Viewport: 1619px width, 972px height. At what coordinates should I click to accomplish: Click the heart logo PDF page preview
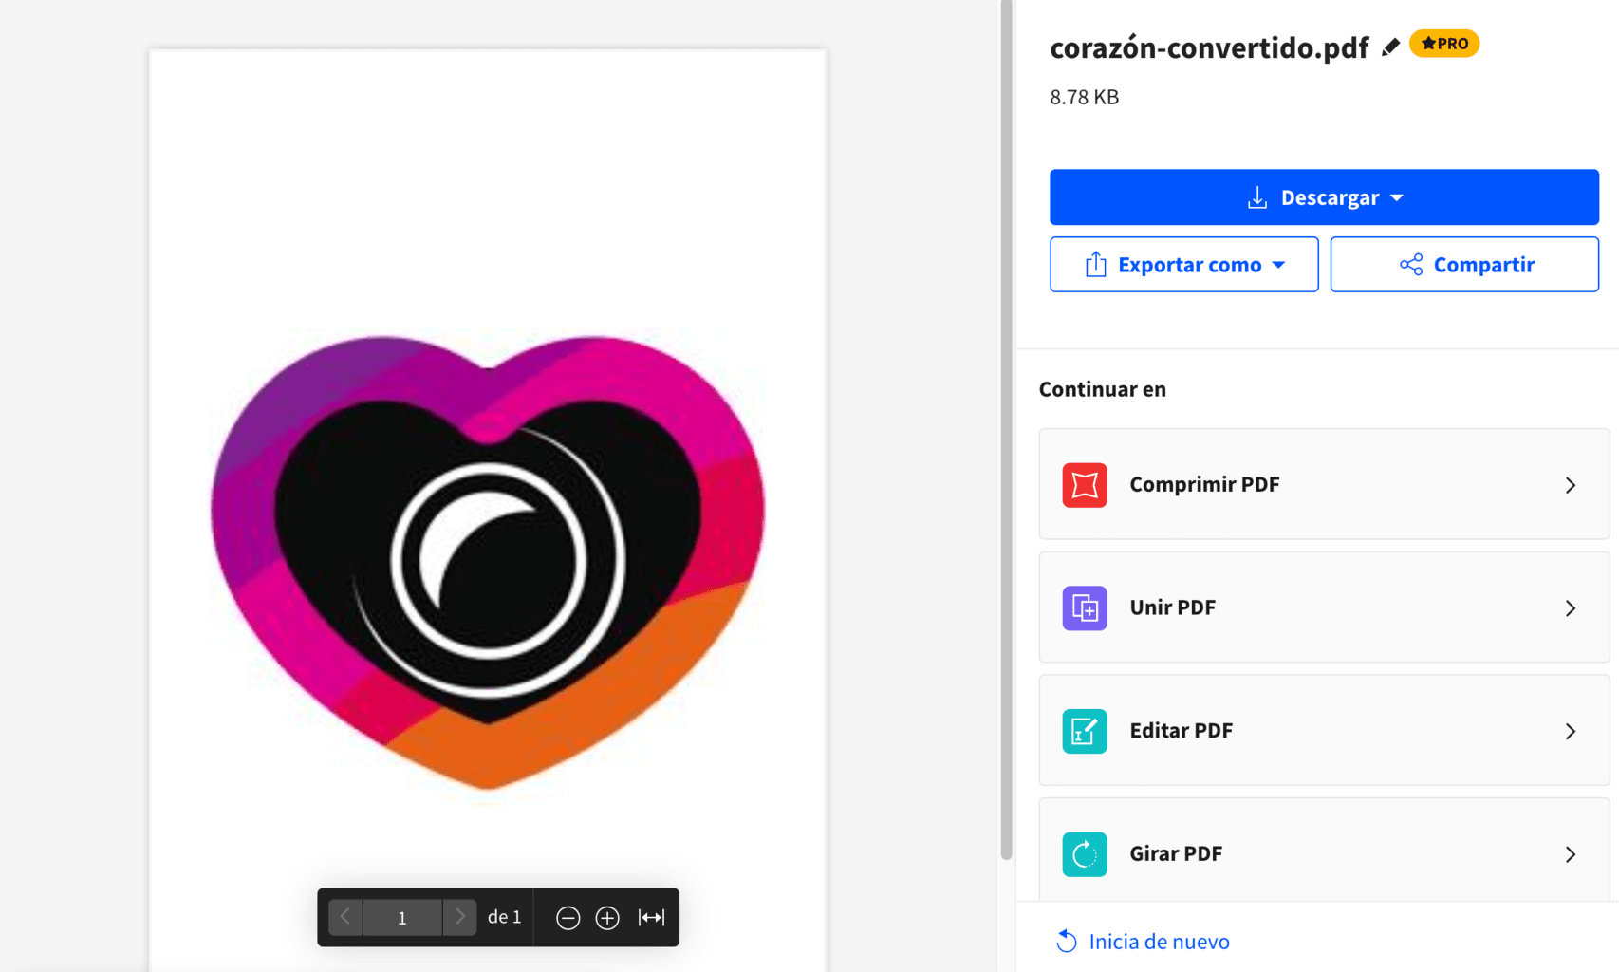click(488, 511)
